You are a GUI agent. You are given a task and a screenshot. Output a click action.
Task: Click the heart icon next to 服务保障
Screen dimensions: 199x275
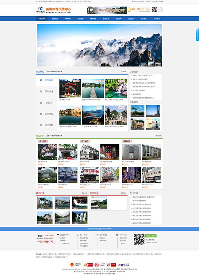(x=58, y=235)
